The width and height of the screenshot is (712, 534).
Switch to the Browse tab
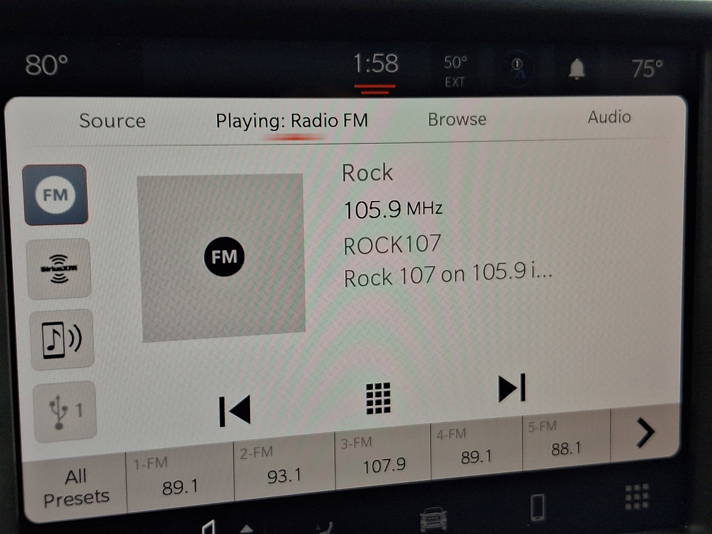(457, 119)
